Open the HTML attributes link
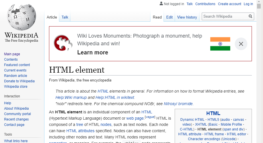The height and width of the screenshot is (143, 263). 80,131
